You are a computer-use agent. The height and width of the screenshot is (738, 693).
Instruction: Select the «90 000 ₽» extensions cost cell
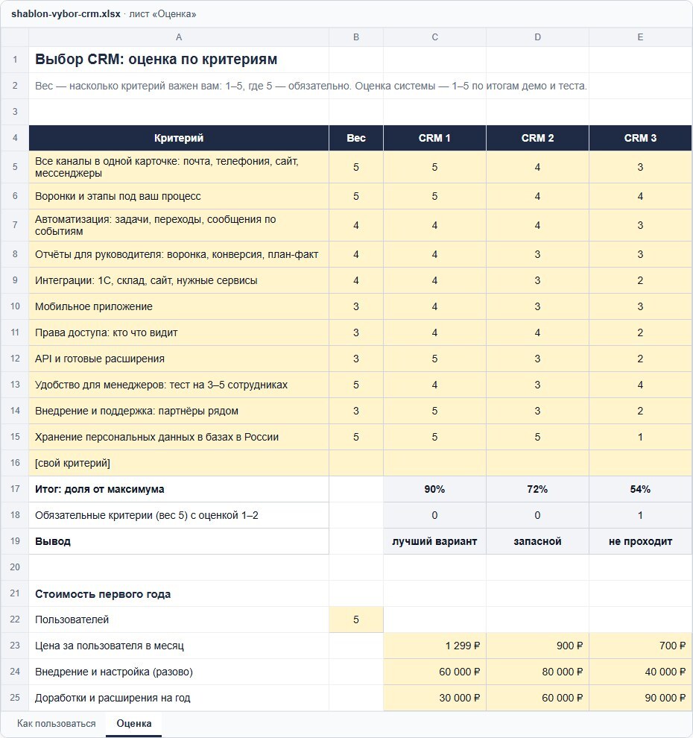[640, 698]
